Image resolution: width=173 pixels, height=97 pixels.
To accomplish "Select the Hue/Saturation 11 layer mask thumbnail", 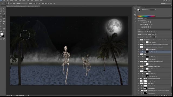I will point(147,52).
